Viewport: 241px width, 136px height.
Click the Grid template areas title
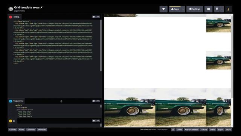coord(27,7)
